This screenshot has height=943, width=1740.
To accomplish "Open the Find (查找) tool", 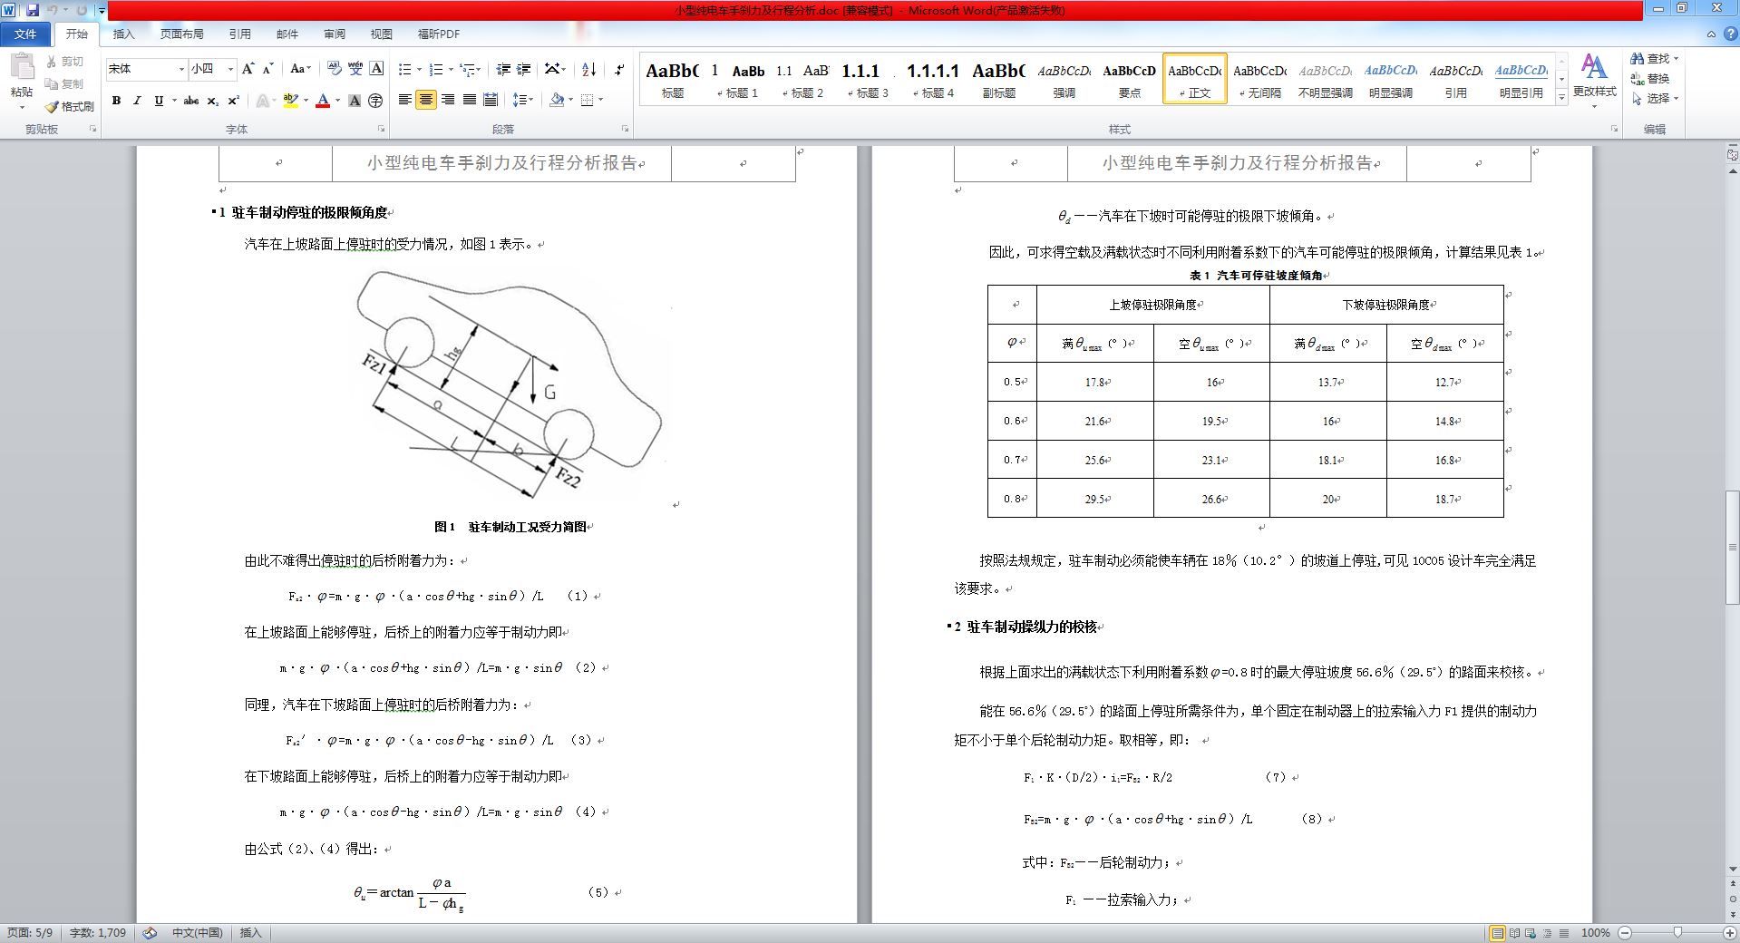I will tap(1655, 58).
